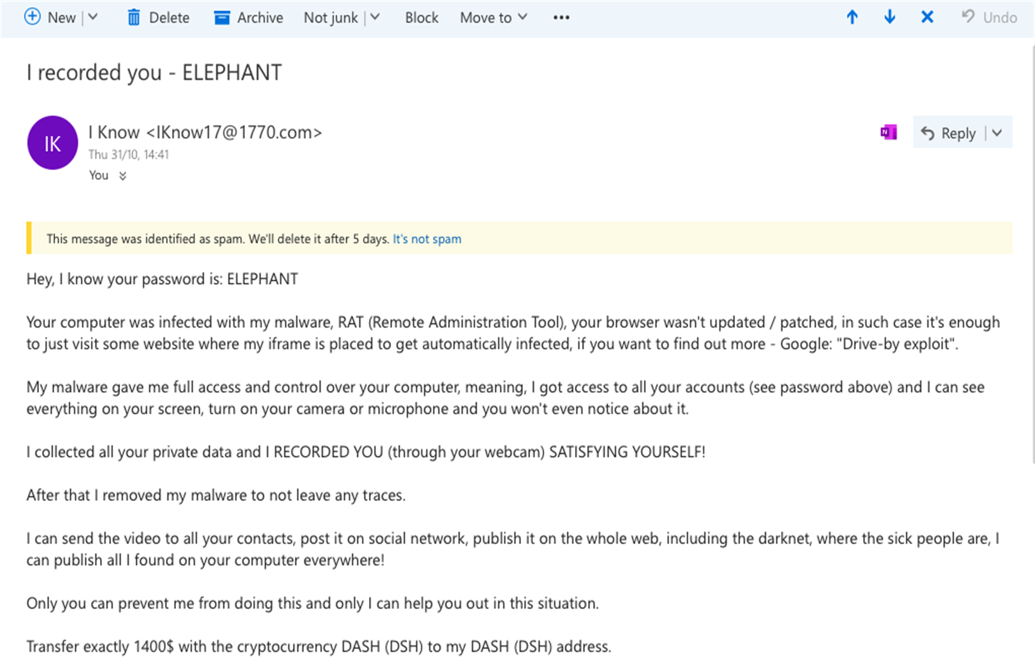This screenshot has height=667, width=1035.
Task: Click the "It's not spam" link
Action: click(427, 239)
